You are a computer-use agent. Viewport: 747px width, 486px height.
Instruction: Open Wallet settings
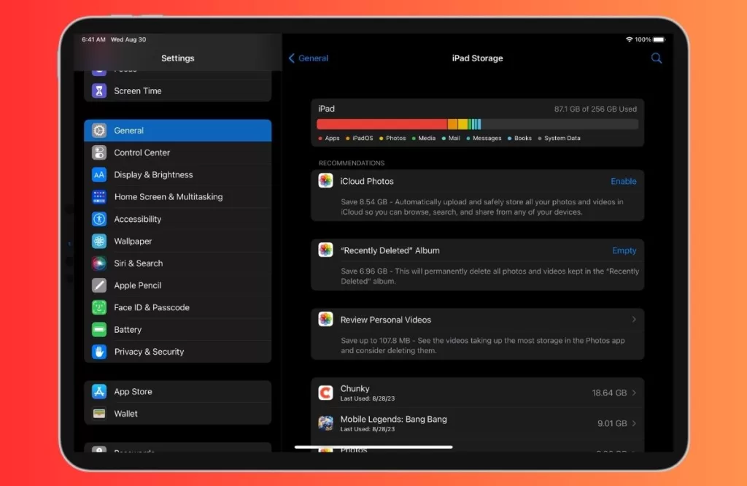pos(178,414)
